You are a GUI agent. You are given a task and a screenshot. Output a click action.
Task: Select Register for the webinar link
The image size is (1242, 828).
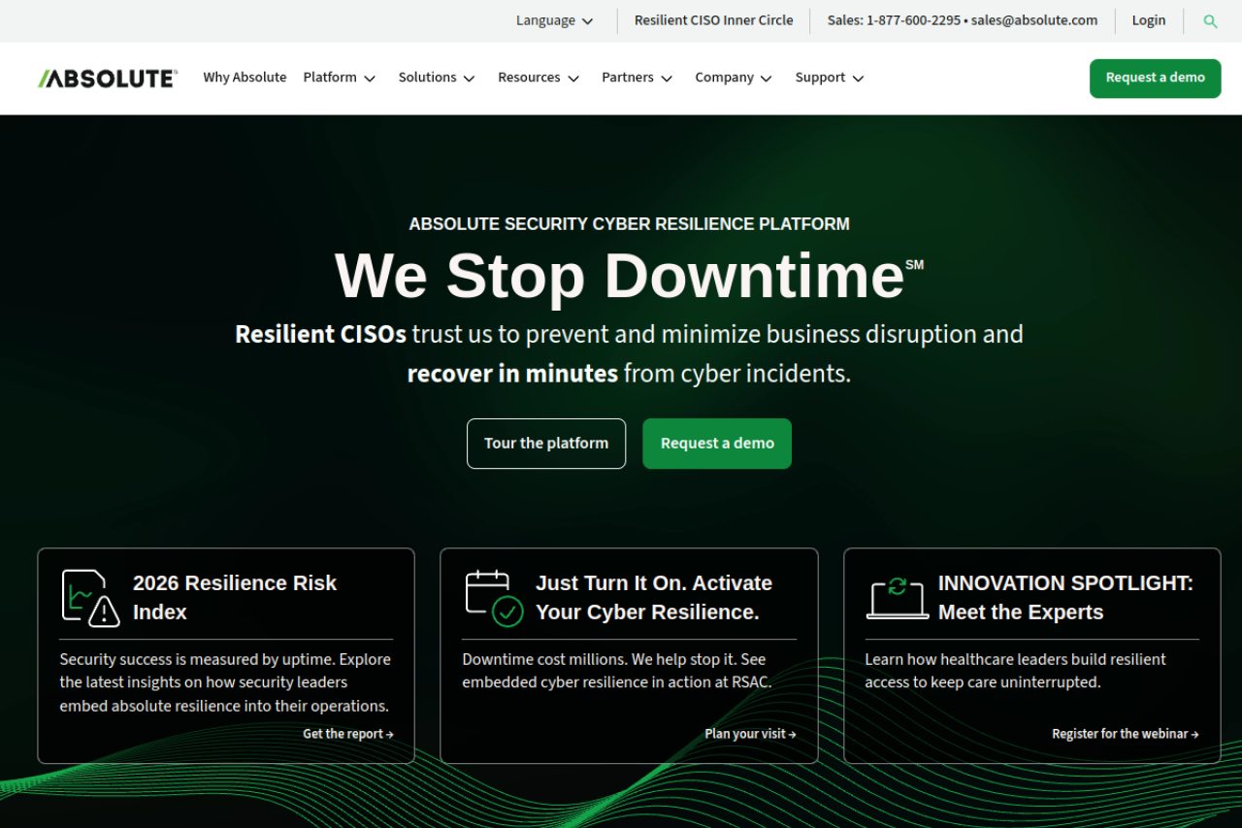point(1125,734)
